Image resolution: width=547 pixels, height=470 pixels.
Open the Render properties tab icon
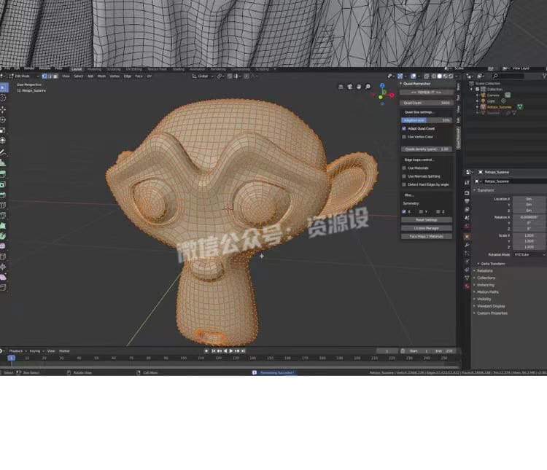(x=467, y=193)
